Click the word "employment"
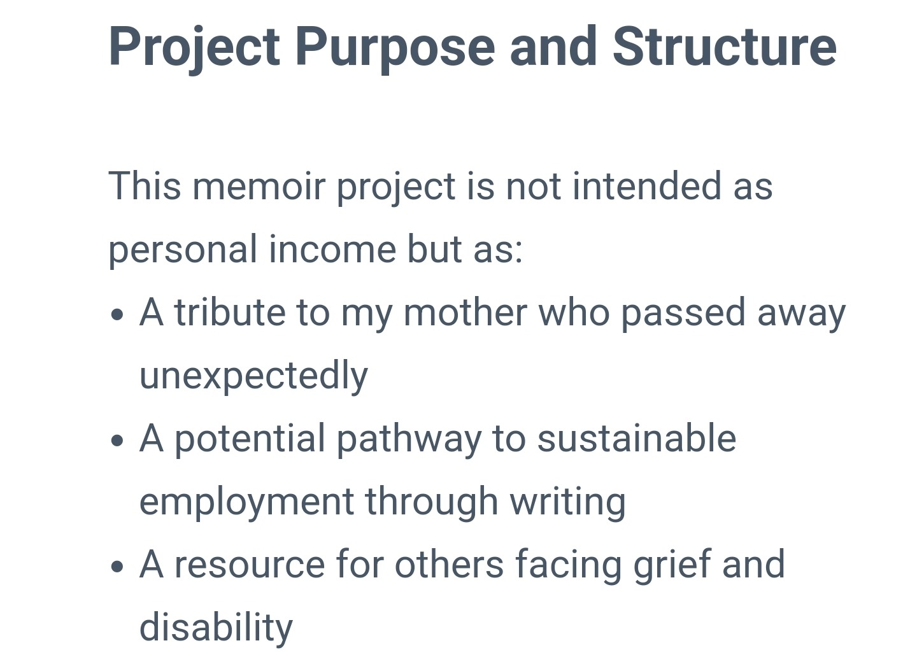917x671 pixels. pos(246,501)
